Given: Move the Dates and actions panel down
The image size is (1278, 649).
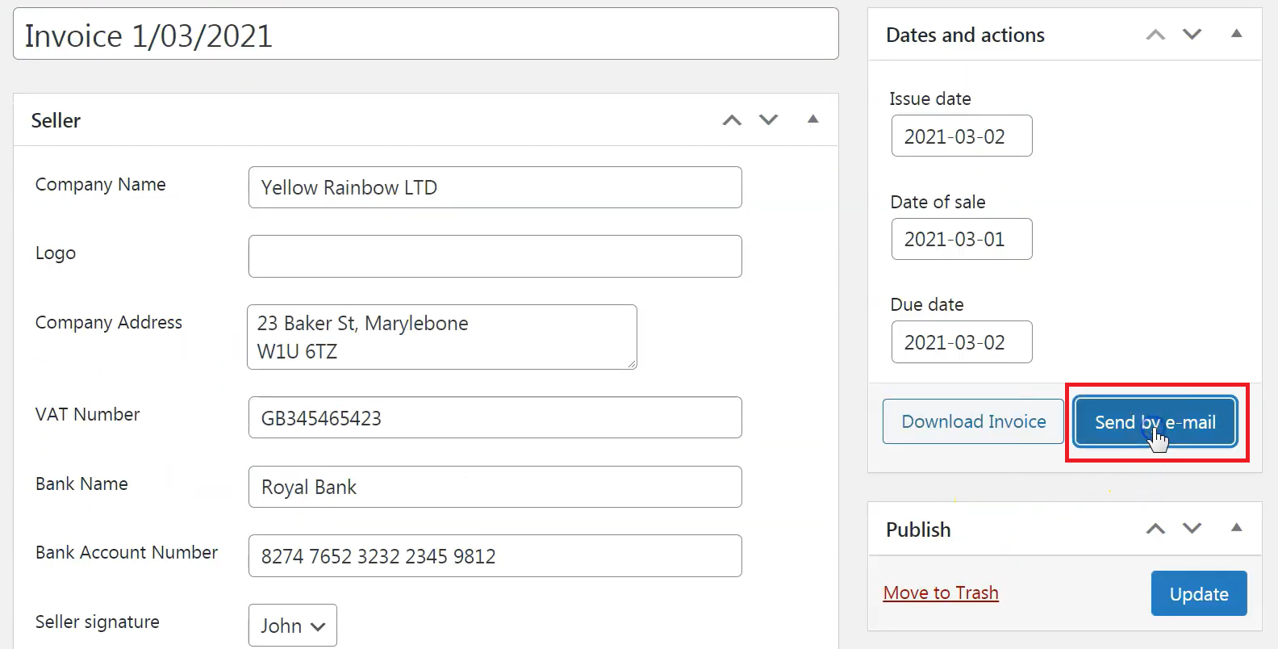Looking at the screenshot, I should click(1192, 35).
